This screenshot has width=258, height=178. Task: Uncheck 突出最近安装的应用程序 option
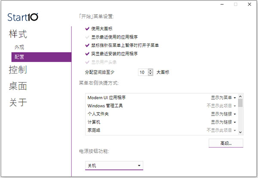coord(88,54)
